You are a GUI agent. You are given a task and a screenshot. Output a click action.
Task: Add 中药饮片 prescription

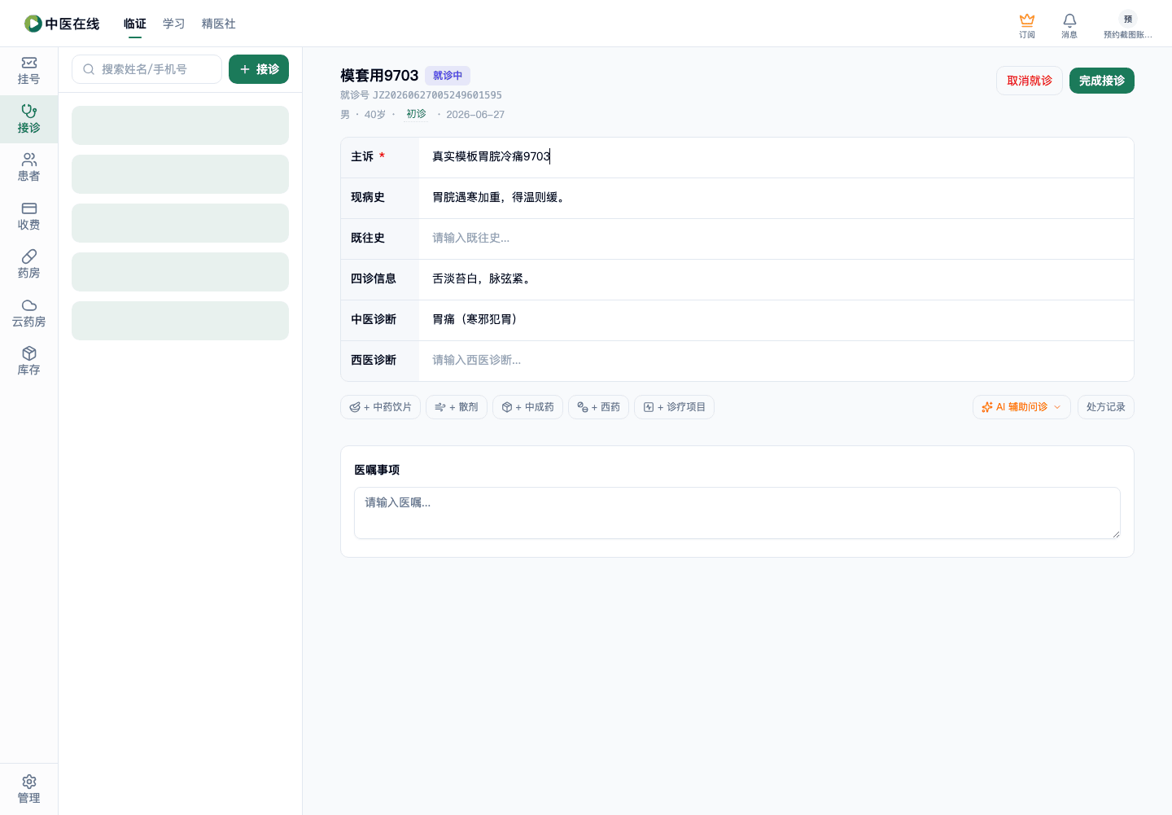click(380, 407)
